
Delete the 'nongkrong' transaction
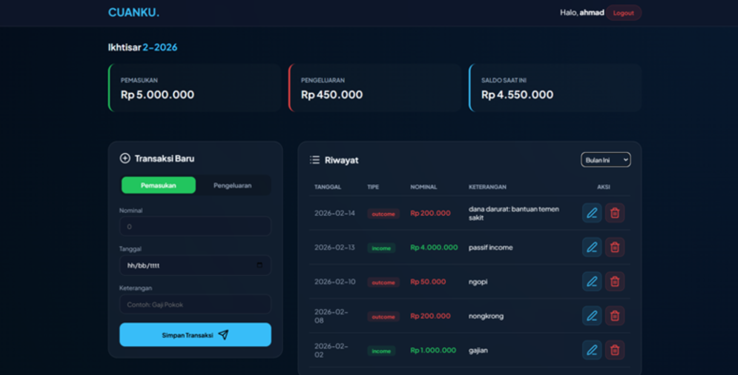614,316
